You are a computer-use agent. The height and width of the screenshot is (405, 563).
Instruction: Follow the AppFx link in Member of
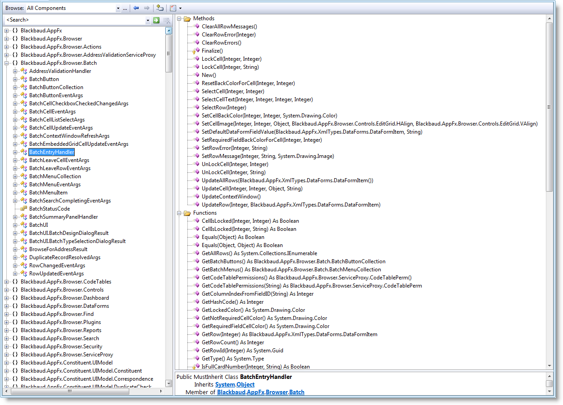[256, 392]
